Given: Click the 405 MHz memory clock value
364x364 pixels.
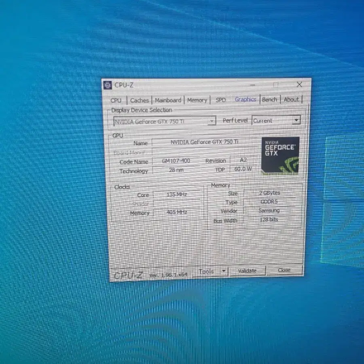Looking at the screenshot, I should (177, 212).
